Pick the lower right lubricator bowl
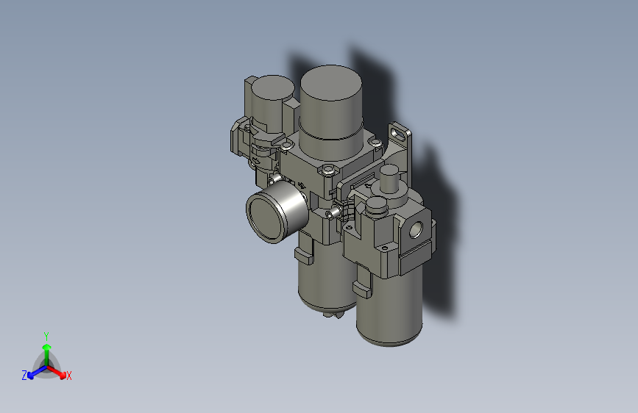This screenshot has height=413, width=638. click(x=389, y=306)
